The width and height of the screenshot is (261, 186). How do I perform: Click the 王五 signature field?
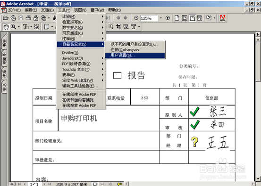point(218,142)
